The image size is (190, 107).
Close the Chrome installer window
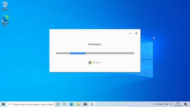pyautogui.click(x=136, y=33)
